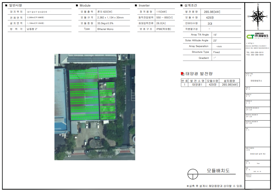Click the aerial site photo with green modules
The image size is (273, 192).
coord(95,107)
